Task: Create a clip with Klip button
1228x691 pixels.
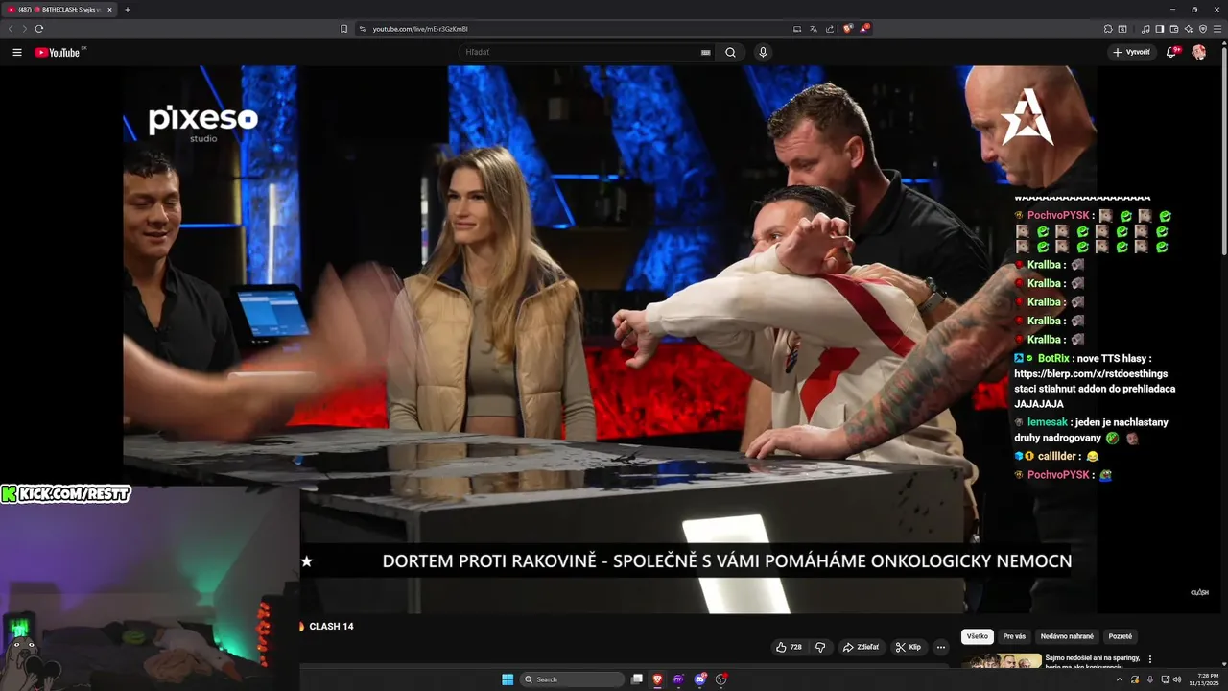Action: [909, 647]
